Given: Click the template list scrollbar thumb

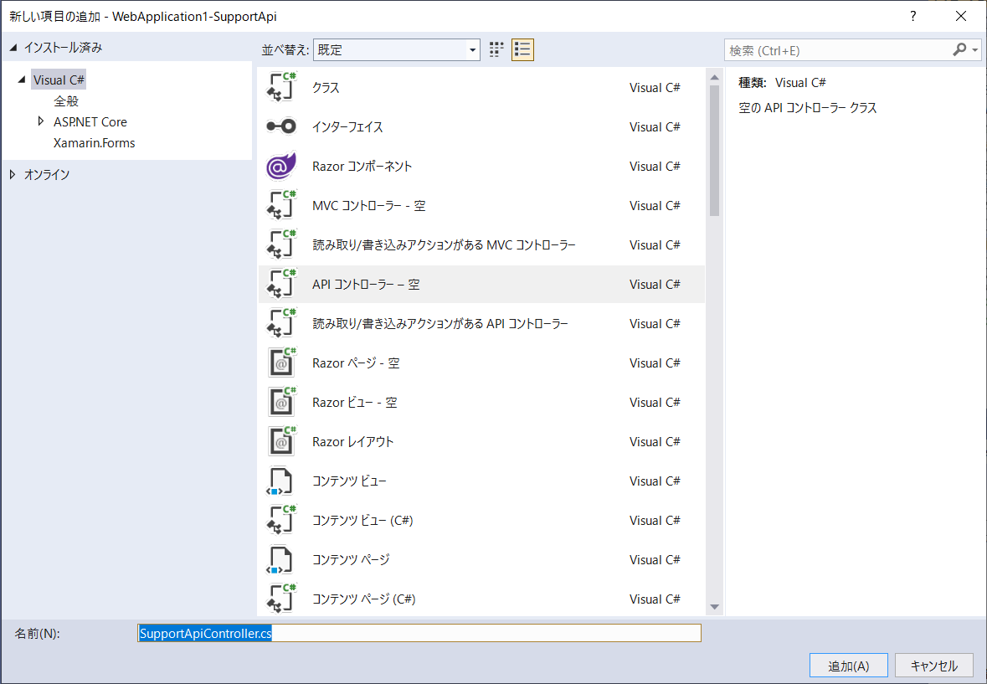Looking at the screenshot, I should (x=714, y=151).
